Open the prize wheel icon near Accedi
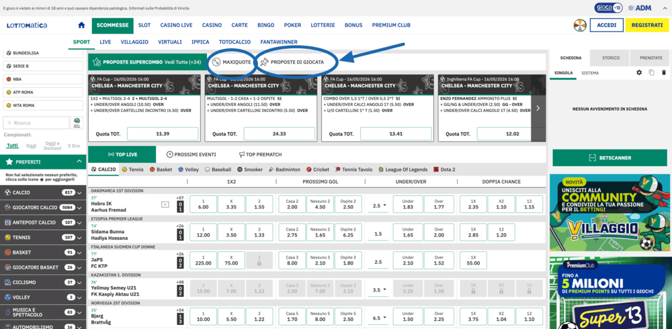 coord(580,25)
